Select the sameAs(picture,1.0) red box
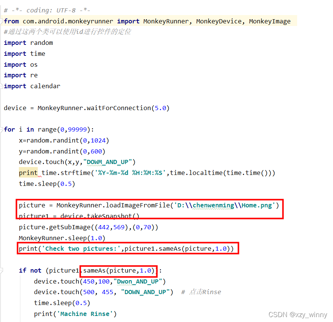The width and height of the screenshot is (333, 322). (x=118, y=271)
